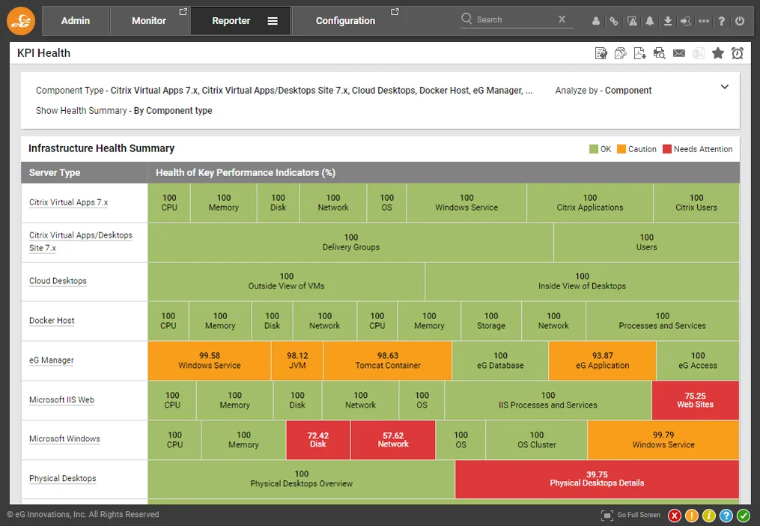The height and width of the screenshot is (526, 760).
Task: Click the green checkmark status icon
Action: coord(743,516)
